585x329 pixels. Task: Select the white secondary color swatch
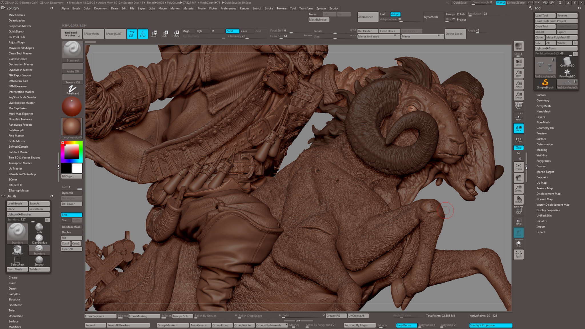click(77, 168)
